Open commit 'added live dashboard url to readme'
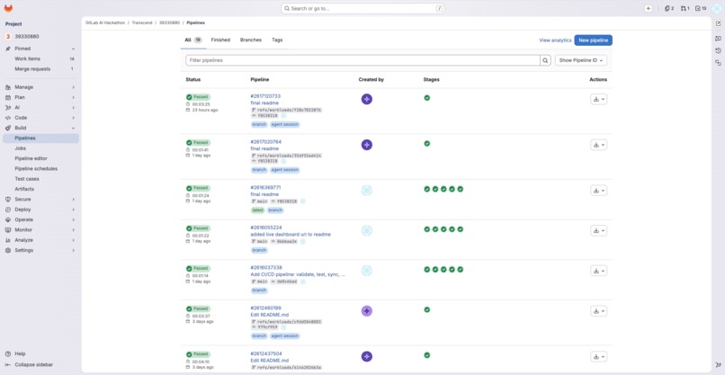725x375 pixels. click(291, 235)
